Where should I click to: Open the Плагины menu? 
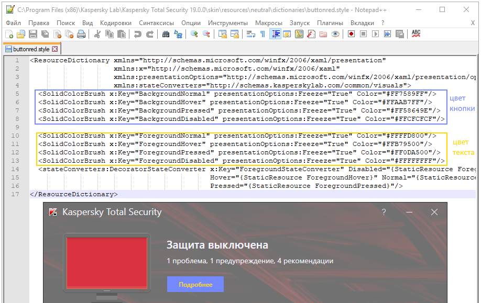pyautogui.click(x=330, y=23)
